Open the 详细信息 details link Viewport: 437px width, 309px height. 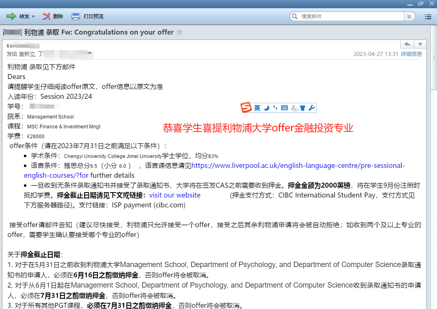411,54
